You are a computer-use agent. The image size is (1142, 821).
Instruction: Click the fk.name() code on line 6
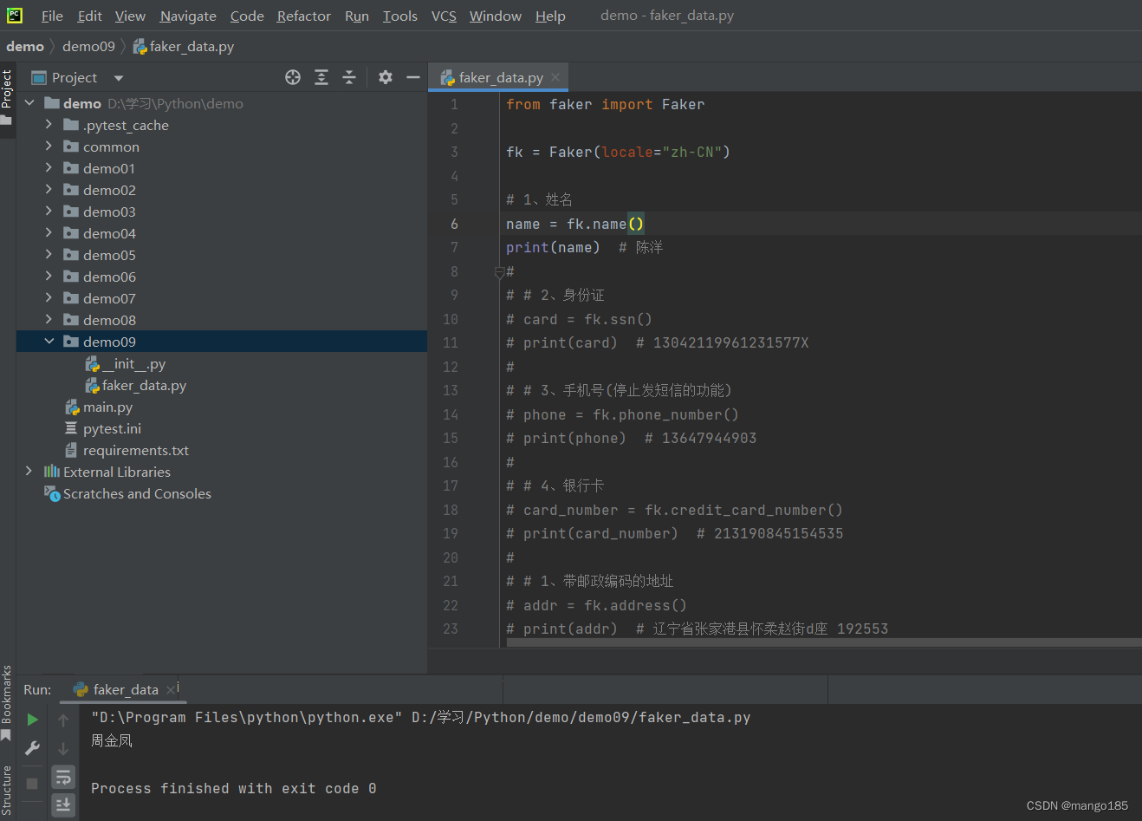(x=606, y=224)
